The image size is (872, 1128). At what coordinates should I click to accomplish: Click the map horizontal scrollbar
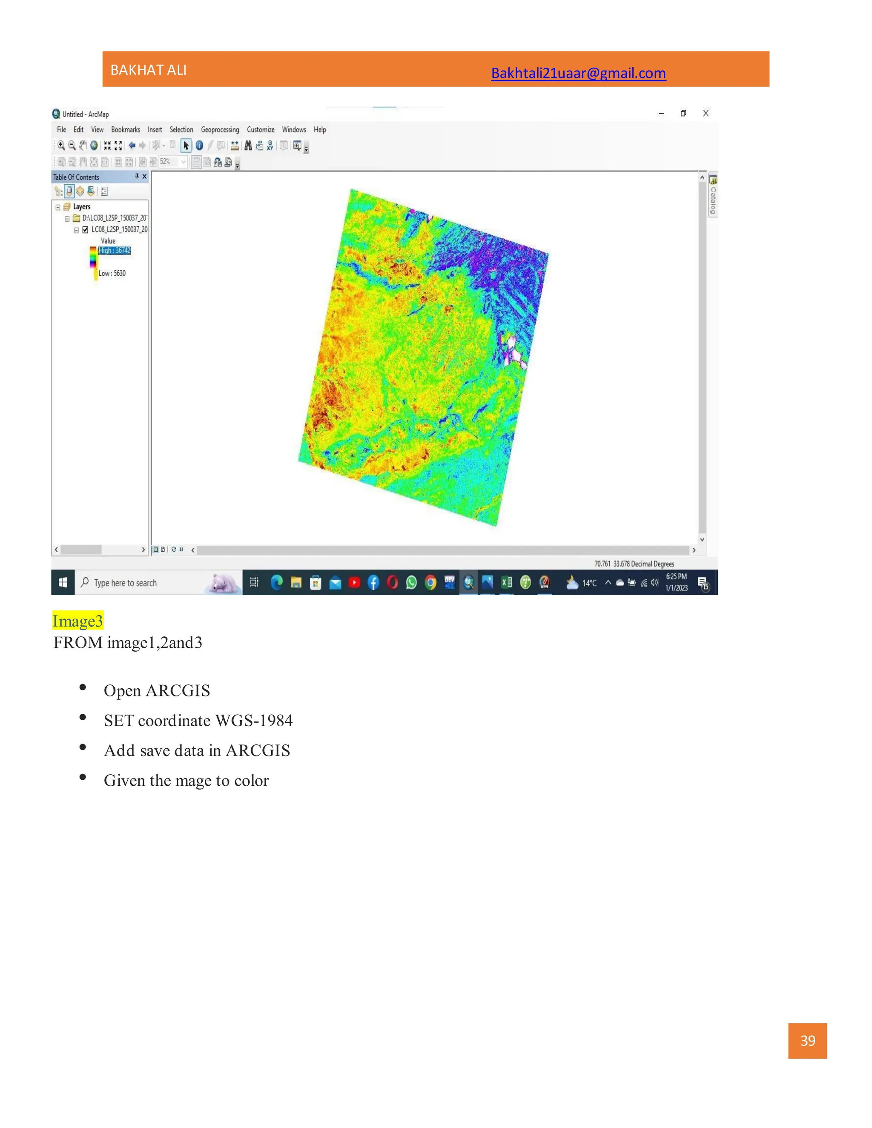pos(443,550)
